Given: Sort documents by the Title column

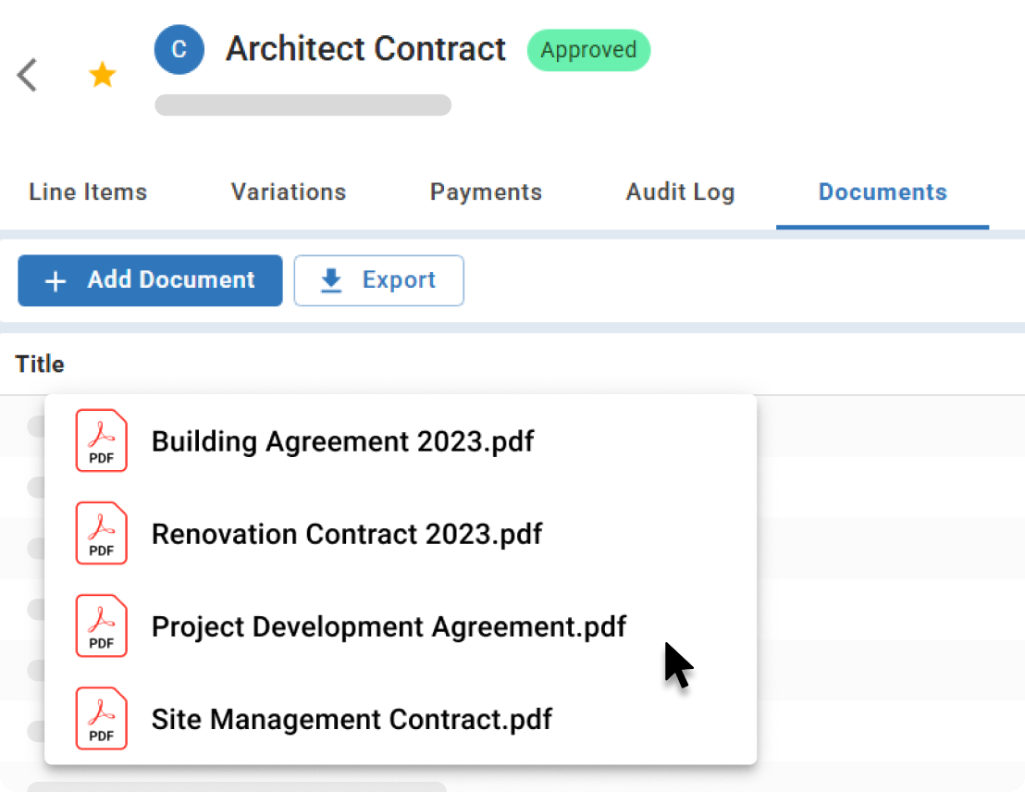Looking at the screenshot, I should click(x=40, y=364).
